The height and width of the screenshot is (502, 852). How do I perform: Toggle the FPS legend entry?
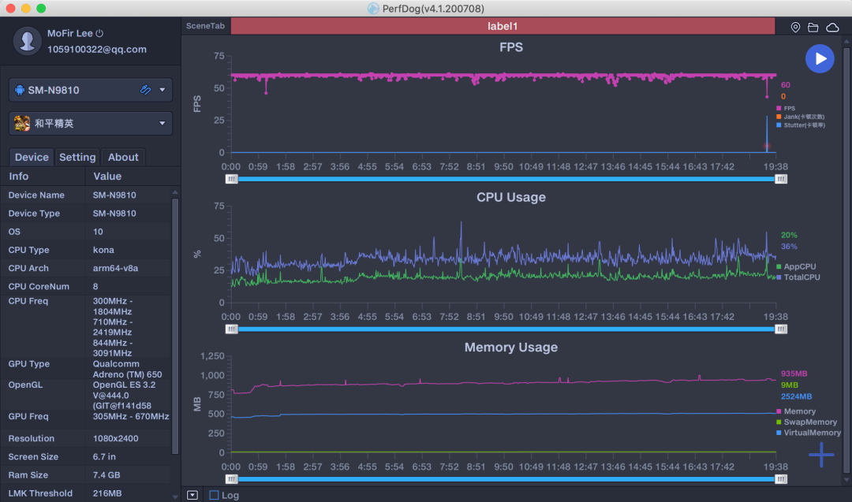(786, 109)
